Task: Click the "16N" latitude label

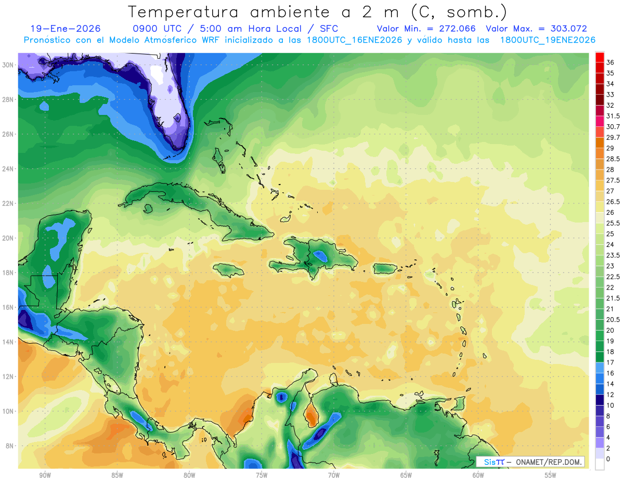Action: pos(8,307)
